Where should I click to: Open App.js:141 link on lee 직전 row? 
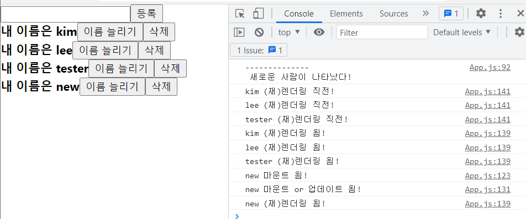[x=488, y=105]
